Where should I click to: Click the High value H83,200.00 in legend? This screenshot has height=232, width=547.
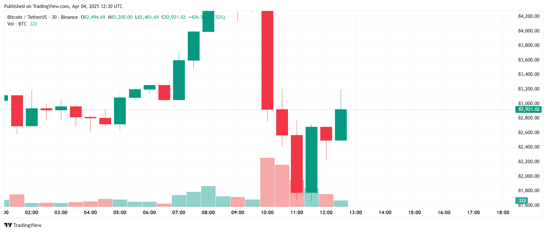120,17
